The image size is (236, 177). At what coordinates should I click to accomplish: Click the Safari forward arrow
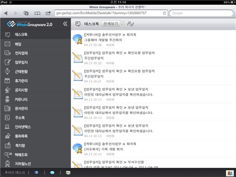[16, 13]
